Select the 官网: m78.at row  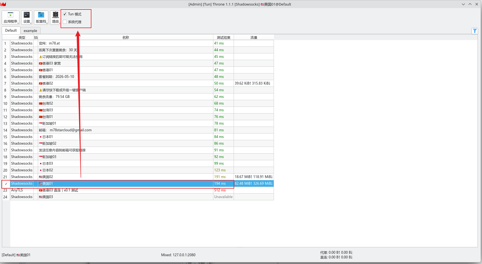(x=138, y=43)
